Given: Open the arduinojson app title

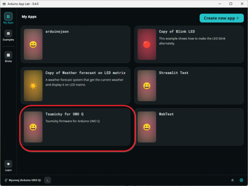Looking at the screenshot, I should pos(57,32).
